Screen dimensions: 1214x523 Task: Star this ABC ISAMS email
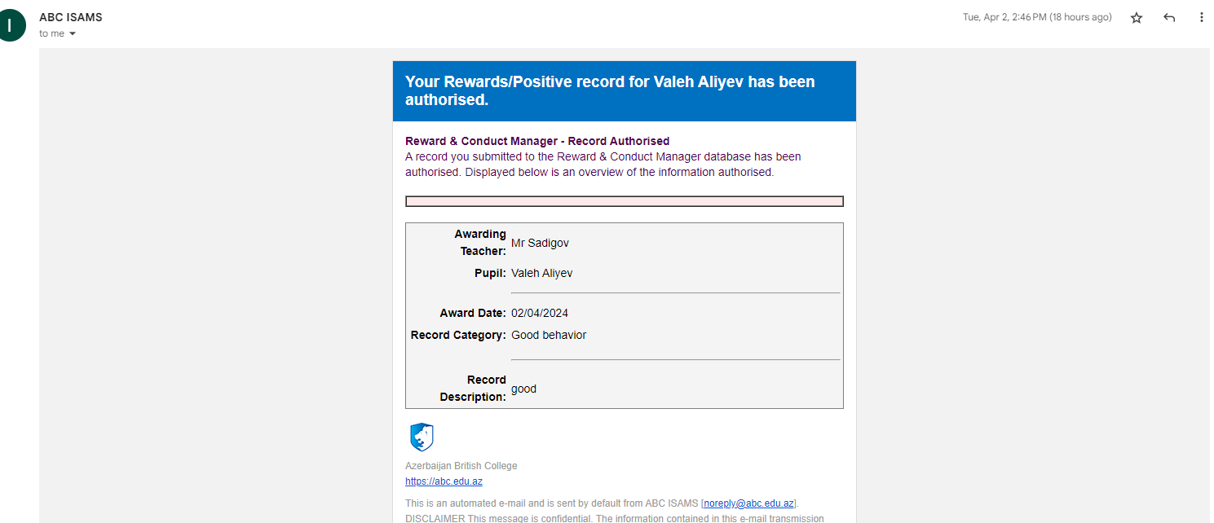point(1137,18)
